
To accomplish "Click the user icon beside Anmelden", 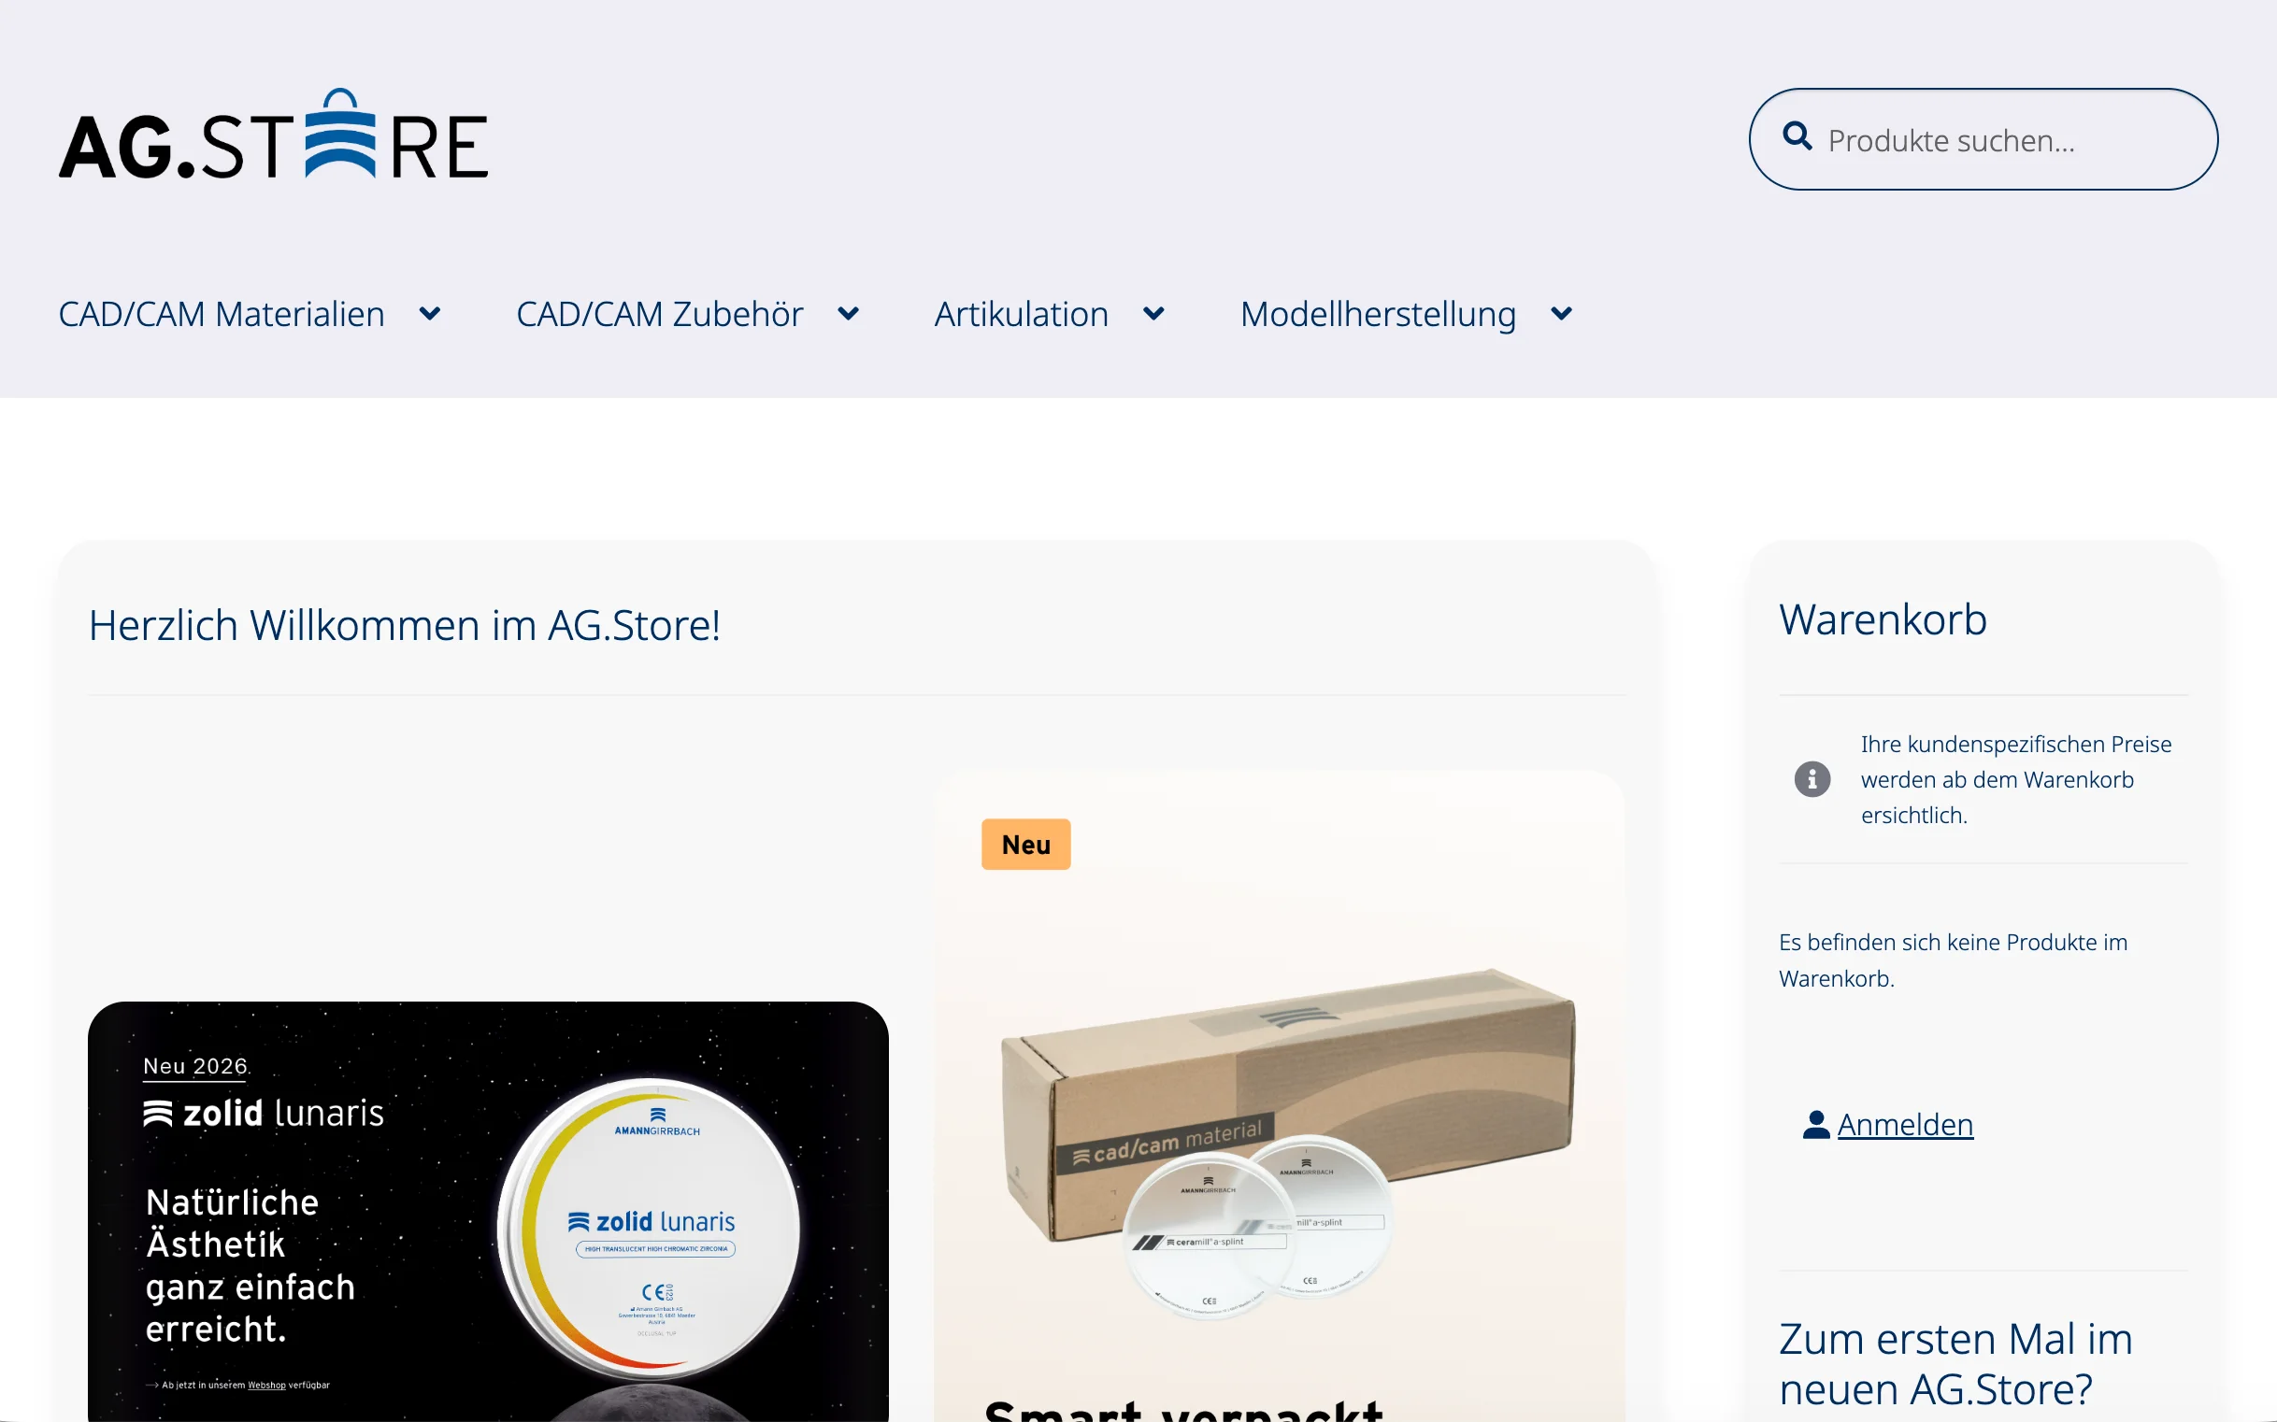I will 1816,1124.
